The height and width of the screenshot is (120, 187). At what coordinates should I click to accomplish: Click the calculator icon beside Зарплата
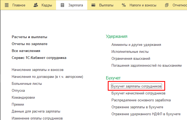pyautogui.click(x=62, y=5)
